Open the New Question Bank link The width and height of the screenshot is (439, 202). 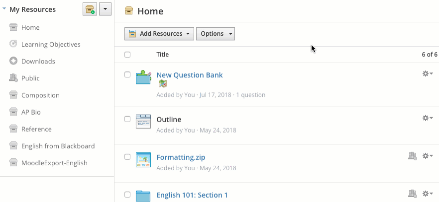coord(189,75)
